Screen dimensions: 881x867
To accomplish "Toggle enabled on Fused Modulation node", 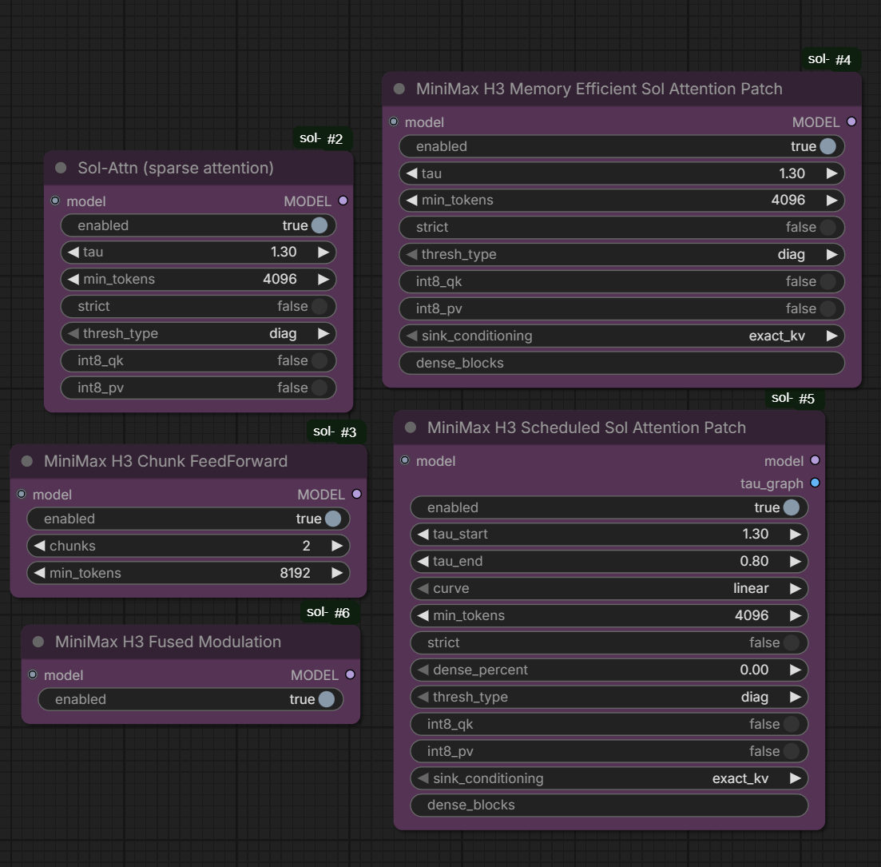I will [x=190, y=699].
